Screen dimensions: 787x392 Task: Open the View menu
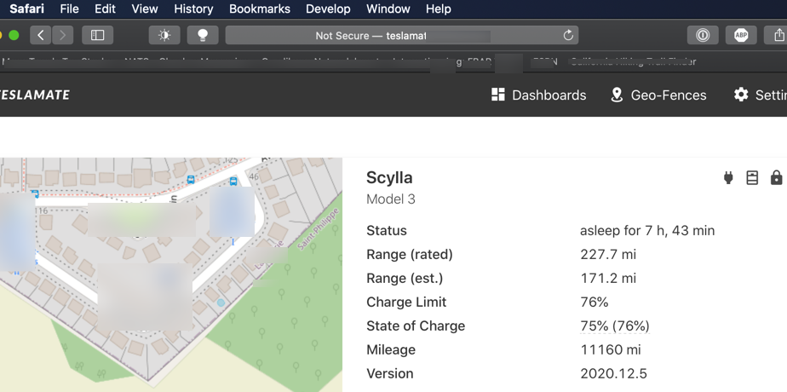click(x=145, y=9)
